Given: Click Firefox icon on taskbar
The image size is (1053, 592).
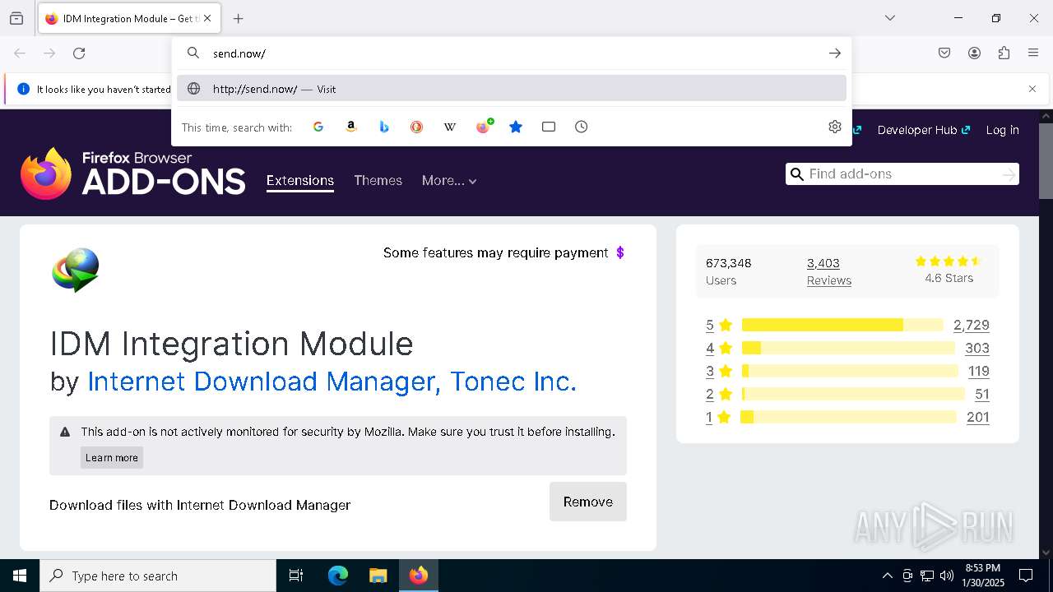Looking at the screenshot, I should [x=419, y=576].
